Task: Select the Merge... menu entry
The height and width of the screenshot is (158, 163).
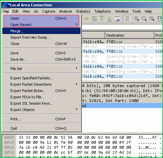Action: coord(41,31)
